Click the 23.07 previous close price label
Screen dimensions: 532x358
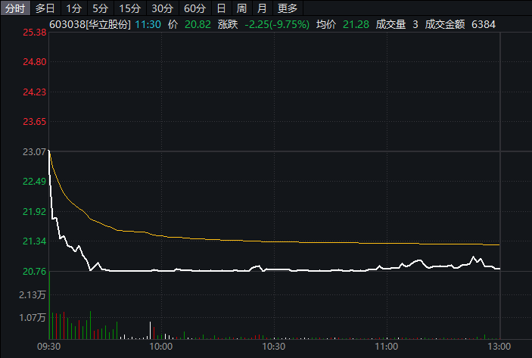click(35, 152)
